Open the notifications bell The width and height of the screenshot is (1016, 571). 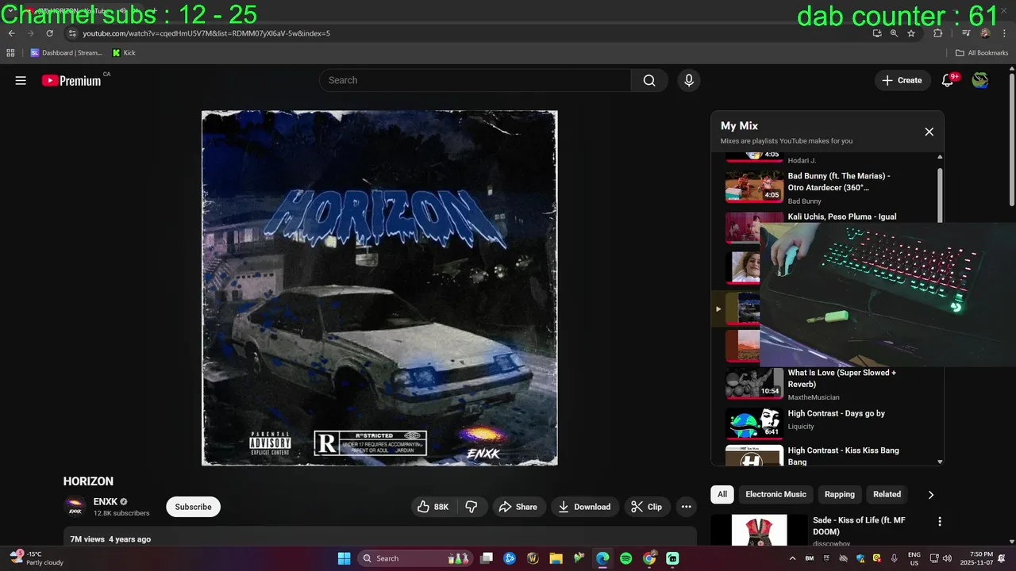[x=948, y=80]
